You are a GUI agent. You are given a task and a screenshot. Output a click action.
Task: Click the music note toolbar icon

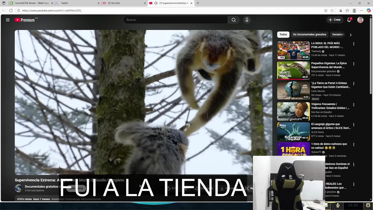click(x=340, y=10)
